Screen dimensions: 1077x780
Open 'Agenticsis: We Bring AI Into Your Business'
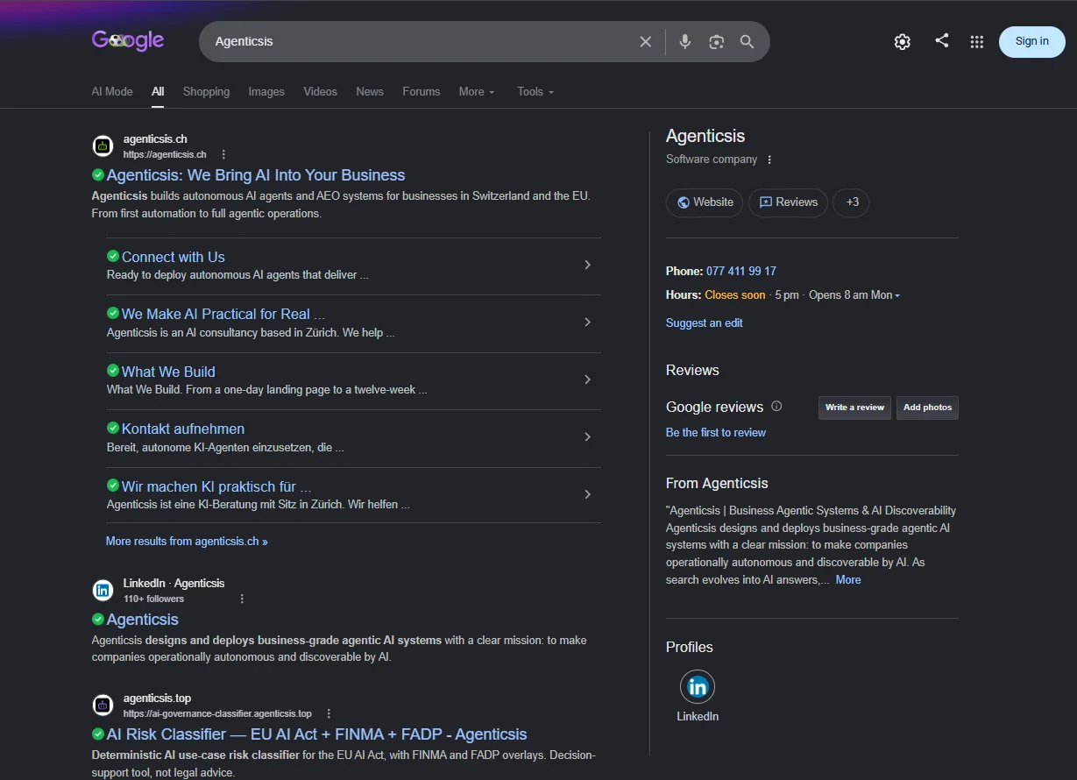[256, 175]
